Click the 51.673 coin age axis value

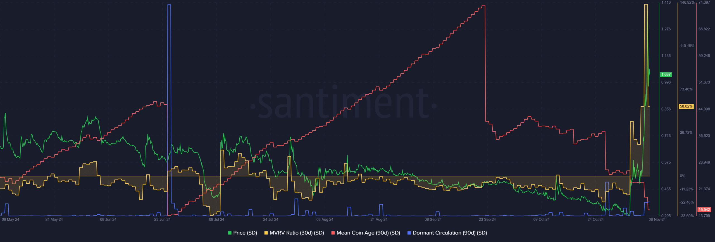coord(704,82)
